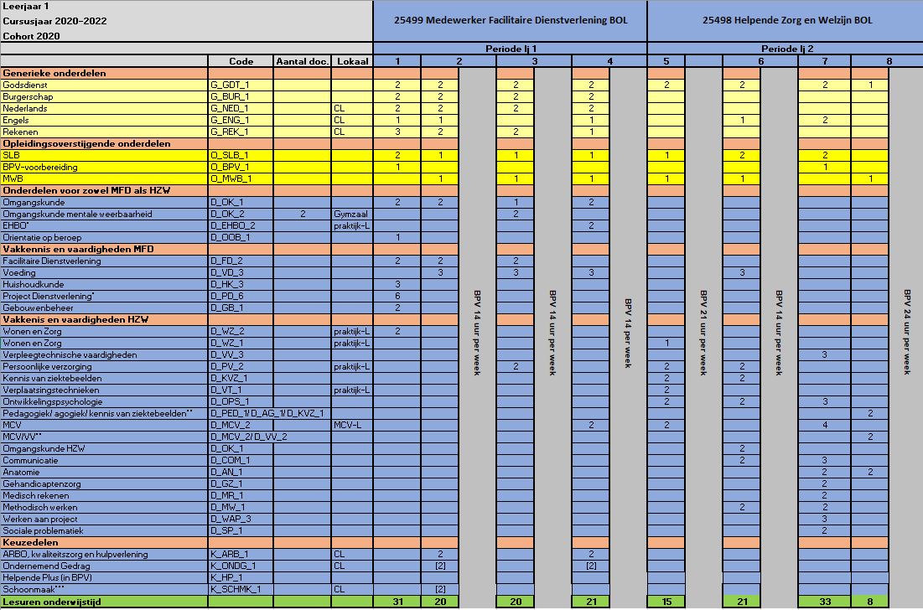The width and height of the screenshot is (923, 610).
Task: Select the "Code" column header
Action: click(241, 61)
